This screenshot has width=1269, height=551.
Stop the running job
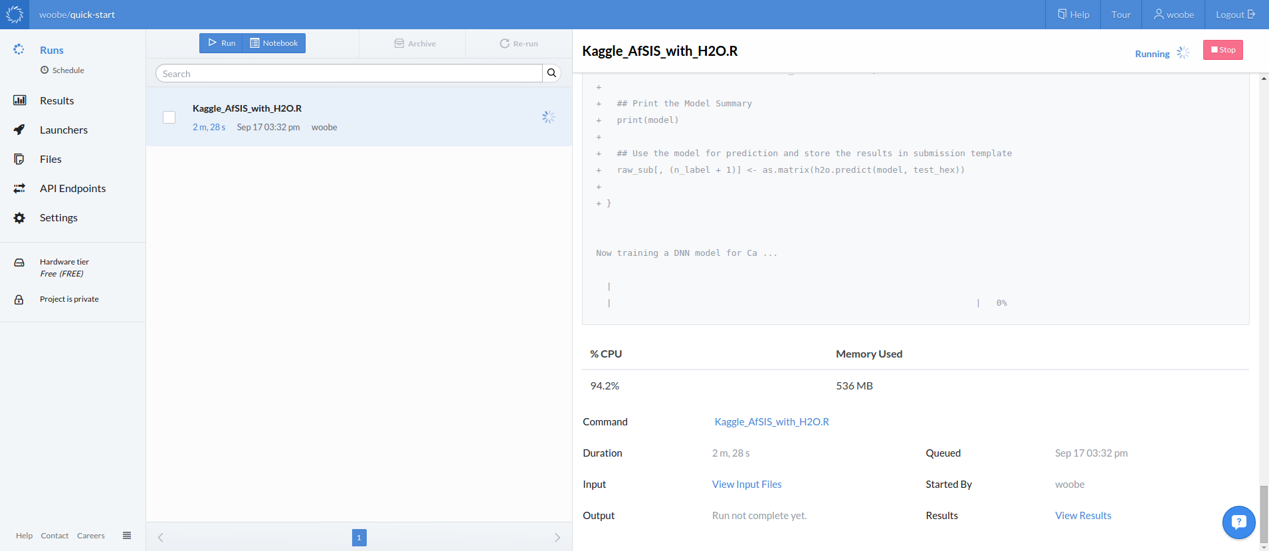(x=1222, y=50)
